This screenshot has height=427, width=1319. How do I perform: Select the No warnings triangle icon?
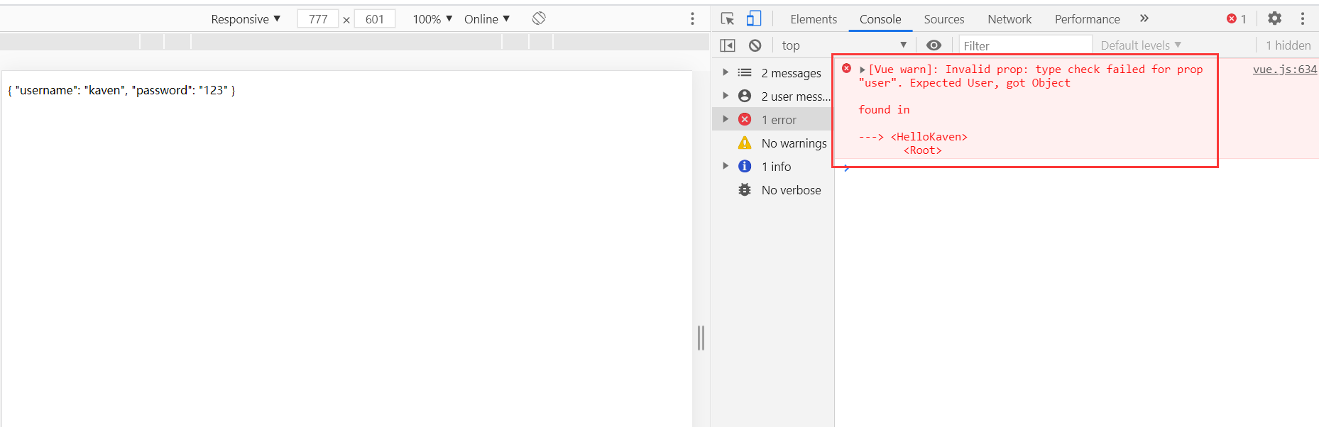[x=745, y=143]
